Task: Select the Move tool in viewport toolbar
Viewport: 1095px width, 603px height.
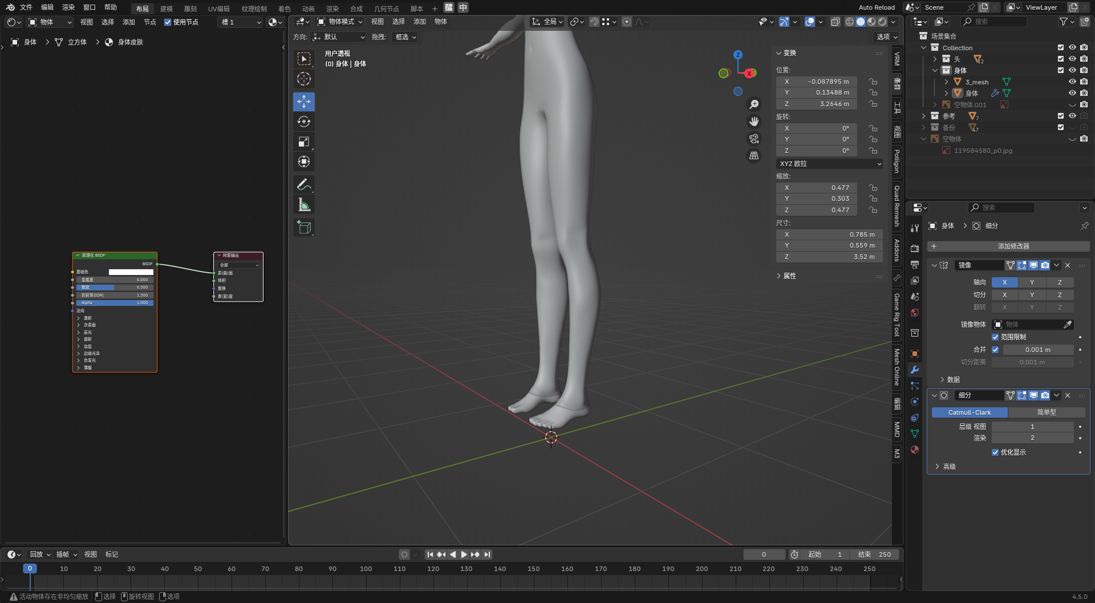Action: tap(303, 102)
